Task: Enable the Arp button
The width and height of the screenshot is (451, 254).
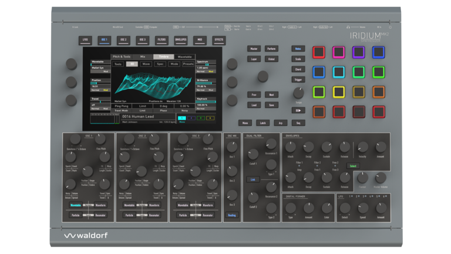Action: (x=281, y=123)
